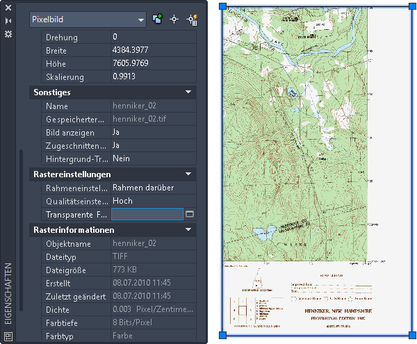This screenshot has height=344, width=417.
Task: Click the Transparente Farbe value field
Action: click(x=147, y=214)
